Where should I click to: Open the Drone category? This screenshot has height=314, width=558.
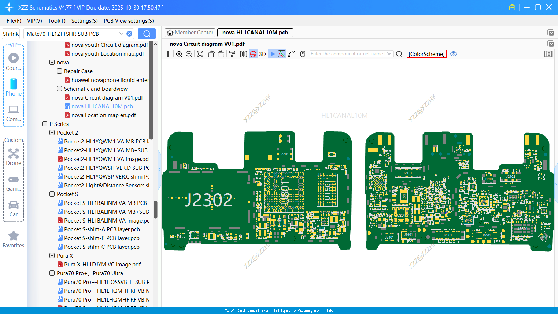[x=14, y=157]
